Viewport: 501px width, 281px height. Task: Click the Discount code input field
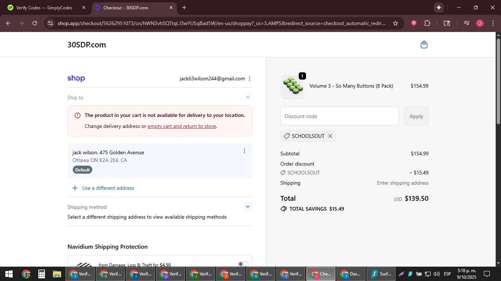340,116
